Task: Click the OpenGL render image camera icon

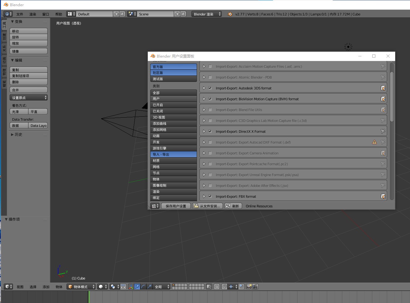Action: click(249, 287)
